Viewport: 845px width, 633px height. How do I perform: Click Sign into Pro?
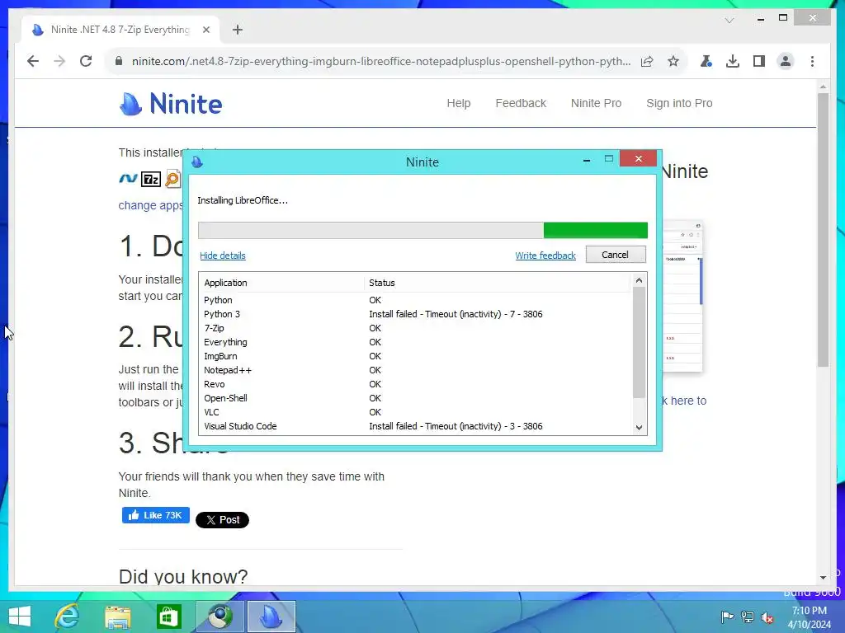coord(679,103)
